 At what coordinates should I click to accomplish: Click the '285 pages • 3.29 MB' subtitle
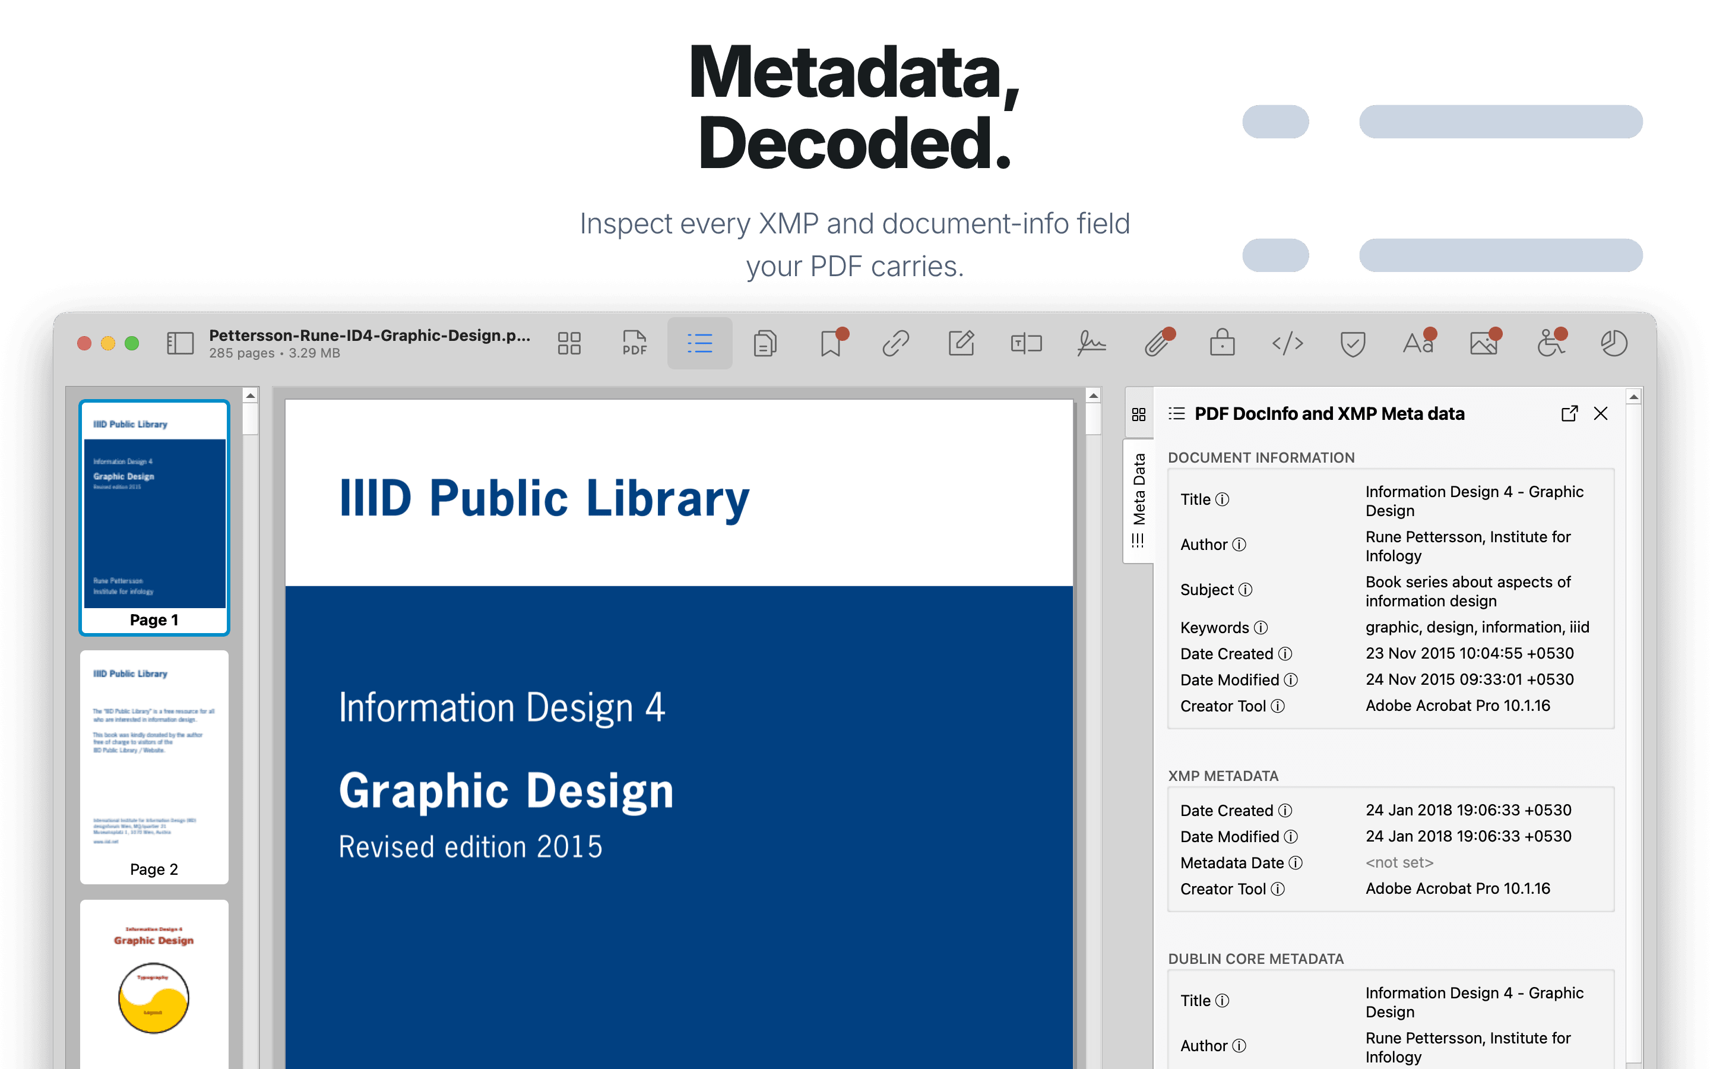[274, 353]
